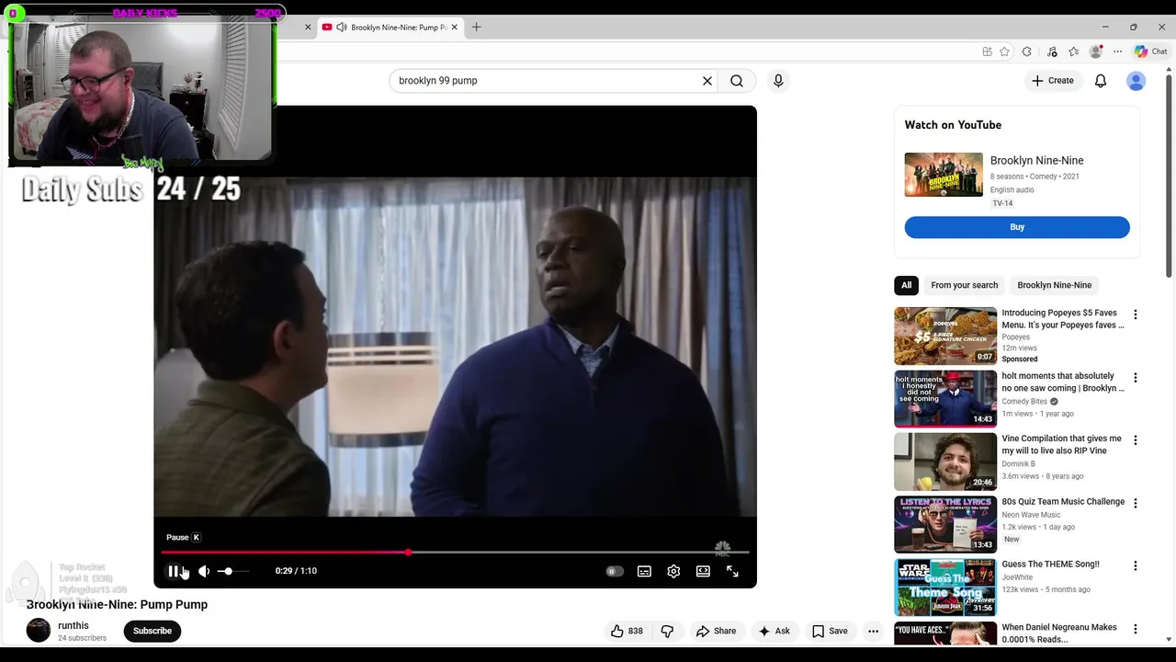This screenshot has width=1176, height=662.
Task: Mute the video using the speaker icon
Action: coord(204,571)
